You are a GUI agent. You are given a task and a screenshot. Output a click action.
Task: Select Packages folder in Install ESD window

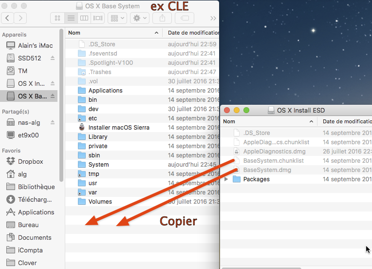(x=296, y=179)
